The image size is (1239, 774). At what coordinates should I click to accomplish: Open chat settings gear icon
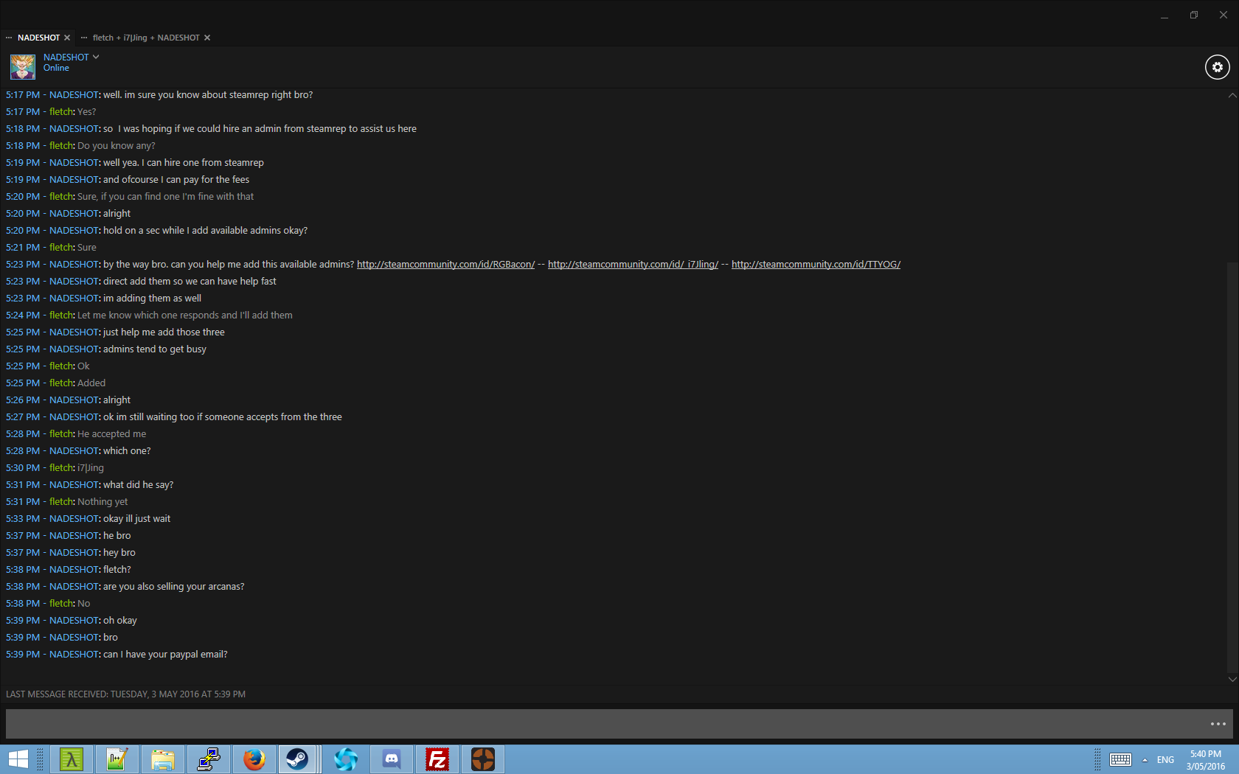tap(1217, 67)
